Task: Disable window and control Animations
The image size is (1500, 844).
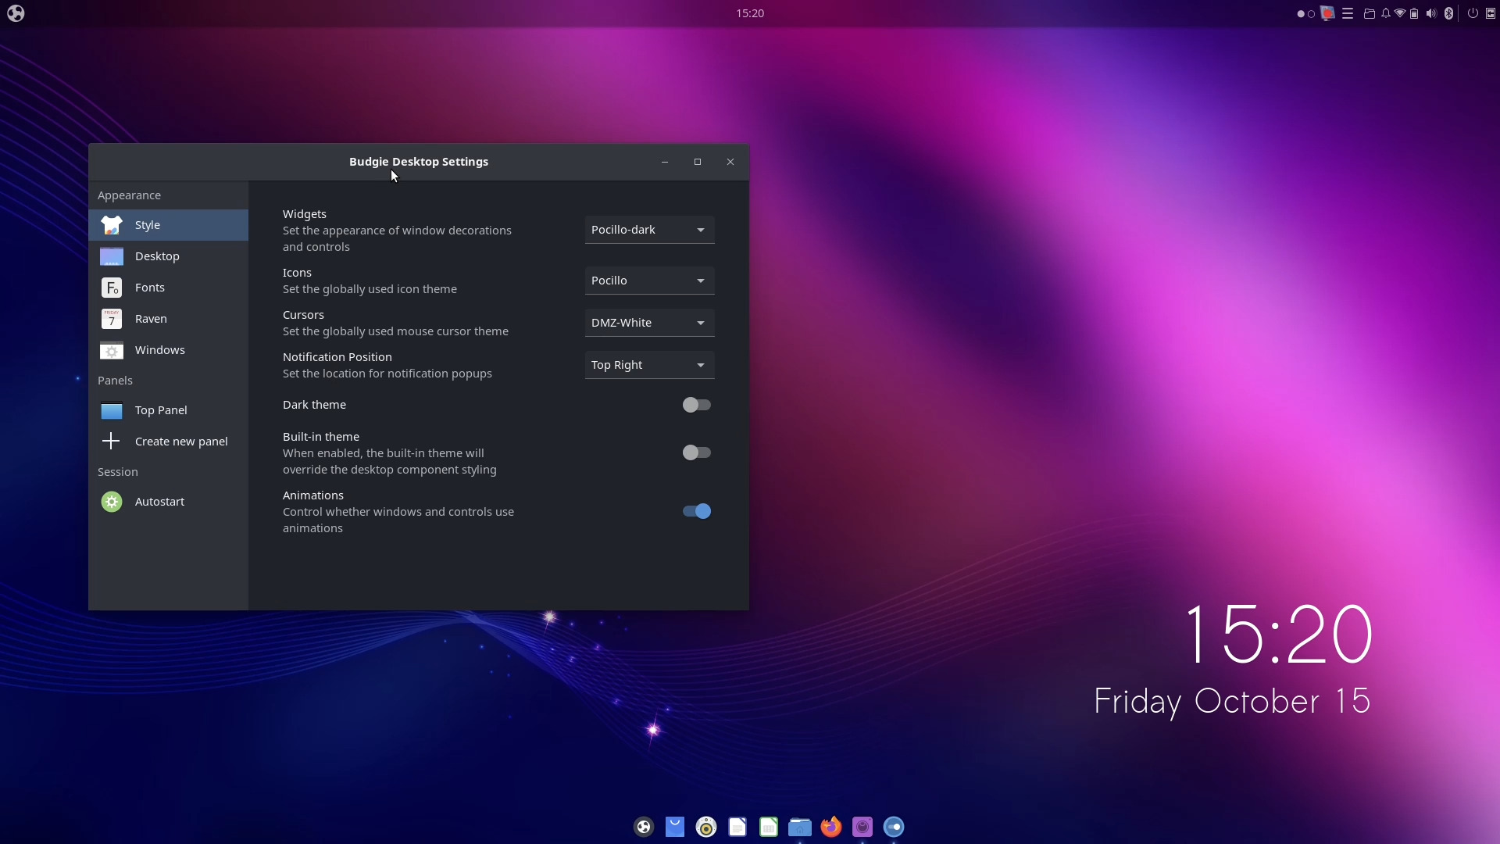Action: tap(695, 511)
